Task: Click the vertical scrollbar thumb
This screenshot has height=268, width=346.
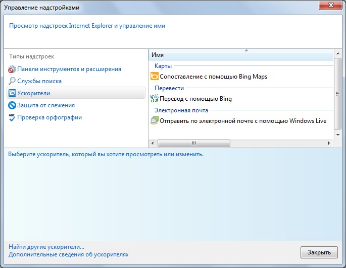Action: click(x=337, y=94)
